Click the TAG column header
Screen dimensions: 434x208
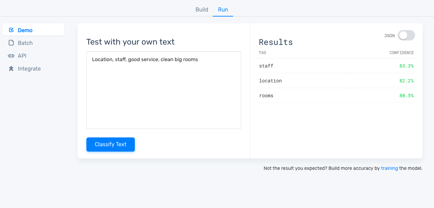(262, 53)
